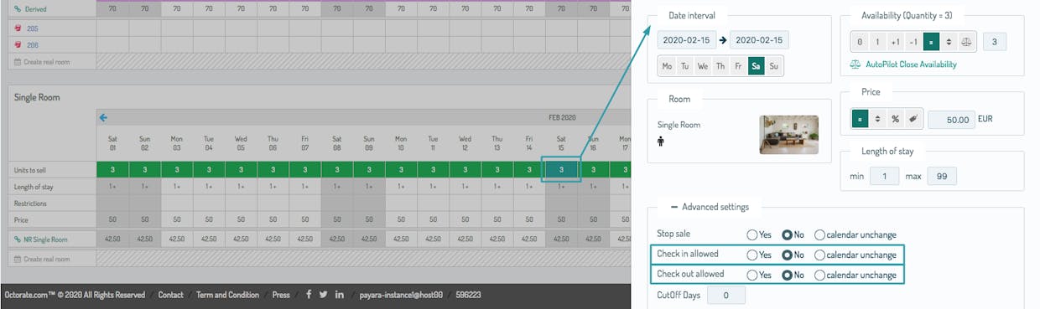The image size is (1040, 309).
Task: Choose the percent price mode icon
Action: point(895,119)
